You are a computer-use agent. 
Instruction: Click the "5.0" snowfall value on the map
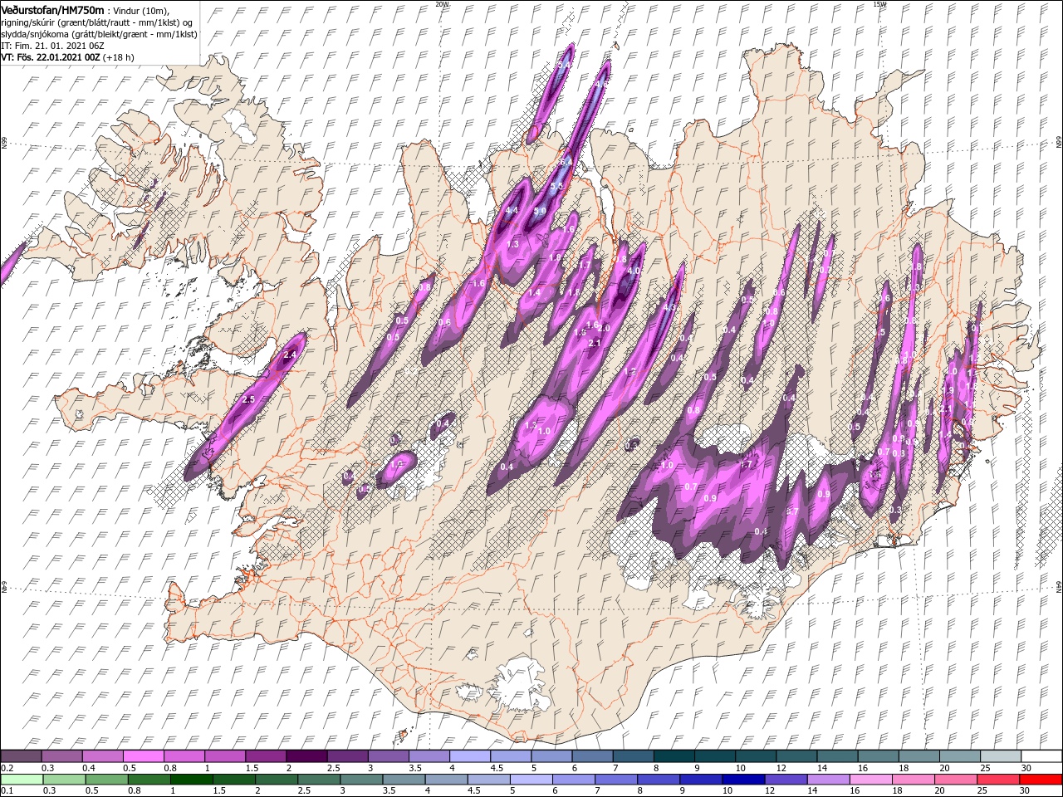coord(540,212)
